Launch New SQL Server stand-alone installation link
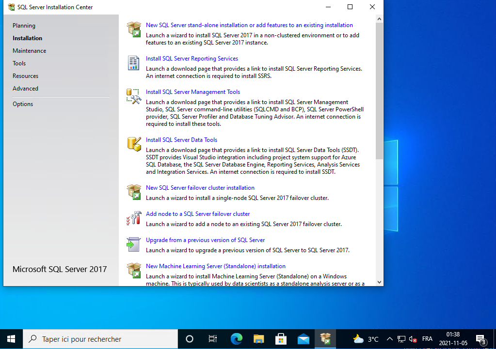 point(249,25)
